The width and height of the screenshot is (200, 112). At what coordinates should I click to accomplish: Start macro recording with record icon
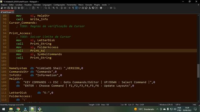[x=101, y=8]
